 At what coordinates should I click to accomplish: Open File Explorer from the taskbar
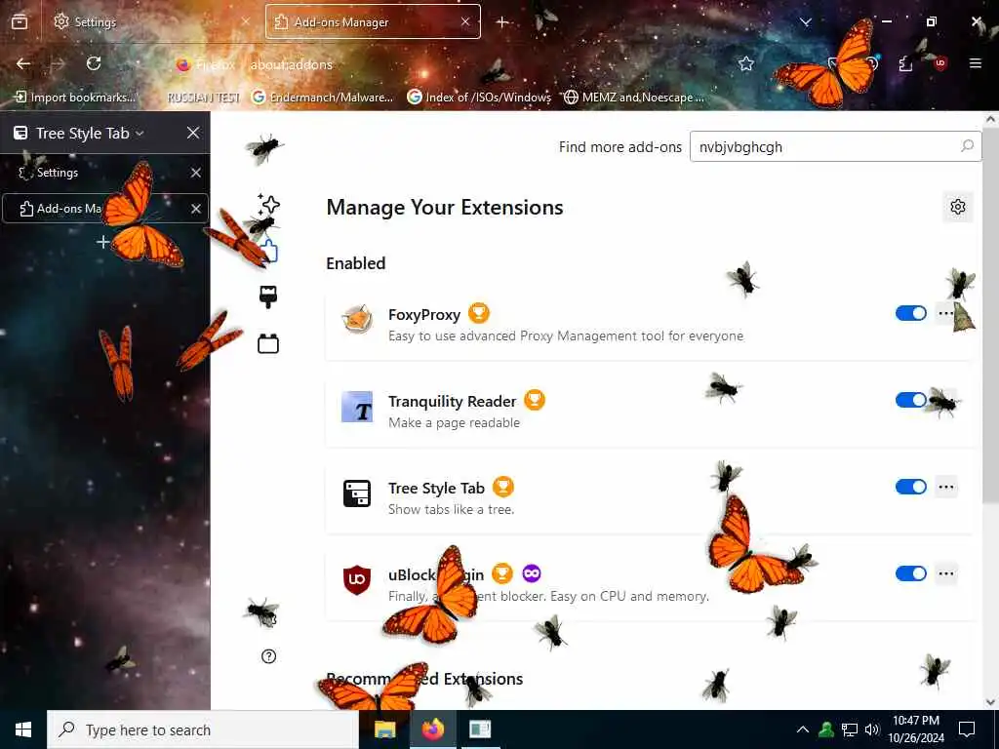pos(384,729)
